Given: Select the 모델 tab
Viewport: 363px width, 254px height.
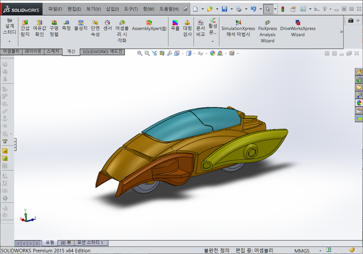Looking at the screenshot, I should click(50, 242).
